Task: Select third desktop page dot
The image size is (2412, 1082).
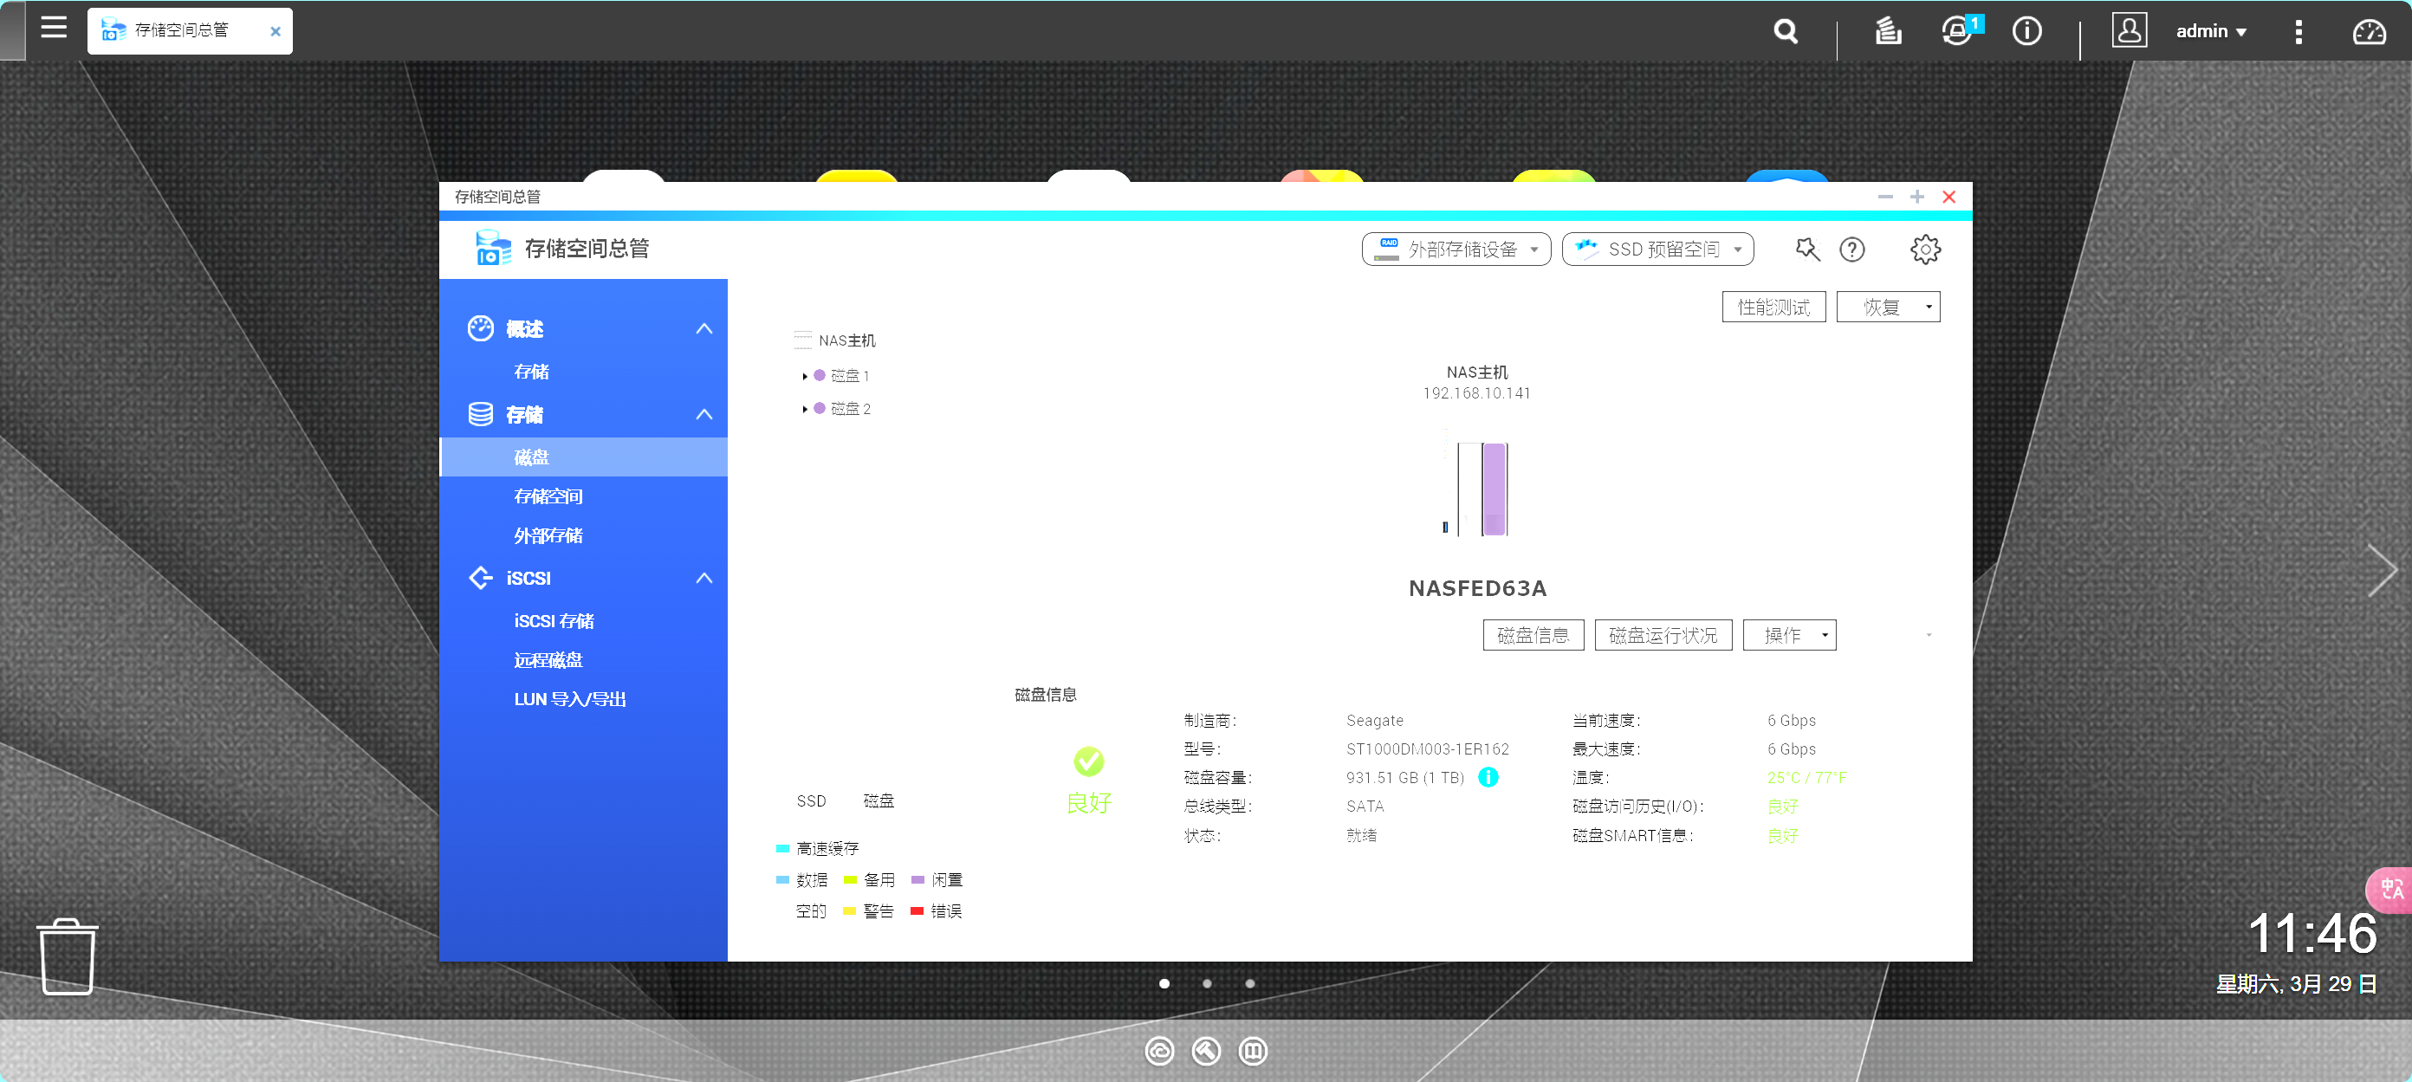Action: (x=1250, y=982)
